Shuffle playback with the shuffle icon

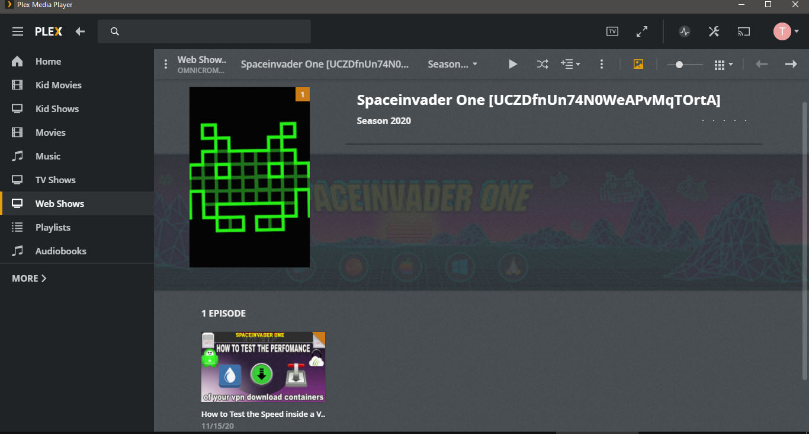542,64
